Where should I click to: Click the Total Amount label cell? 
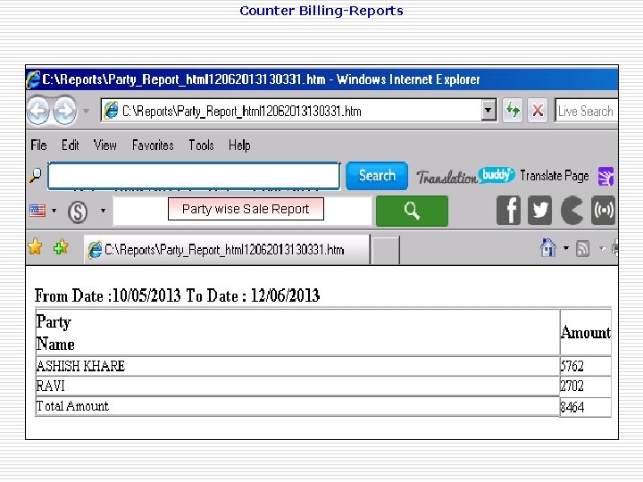tap(297, 406)
